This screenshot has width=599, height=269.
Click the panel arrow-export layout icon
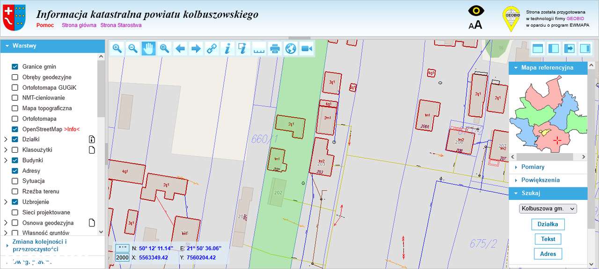click(570, 48)
